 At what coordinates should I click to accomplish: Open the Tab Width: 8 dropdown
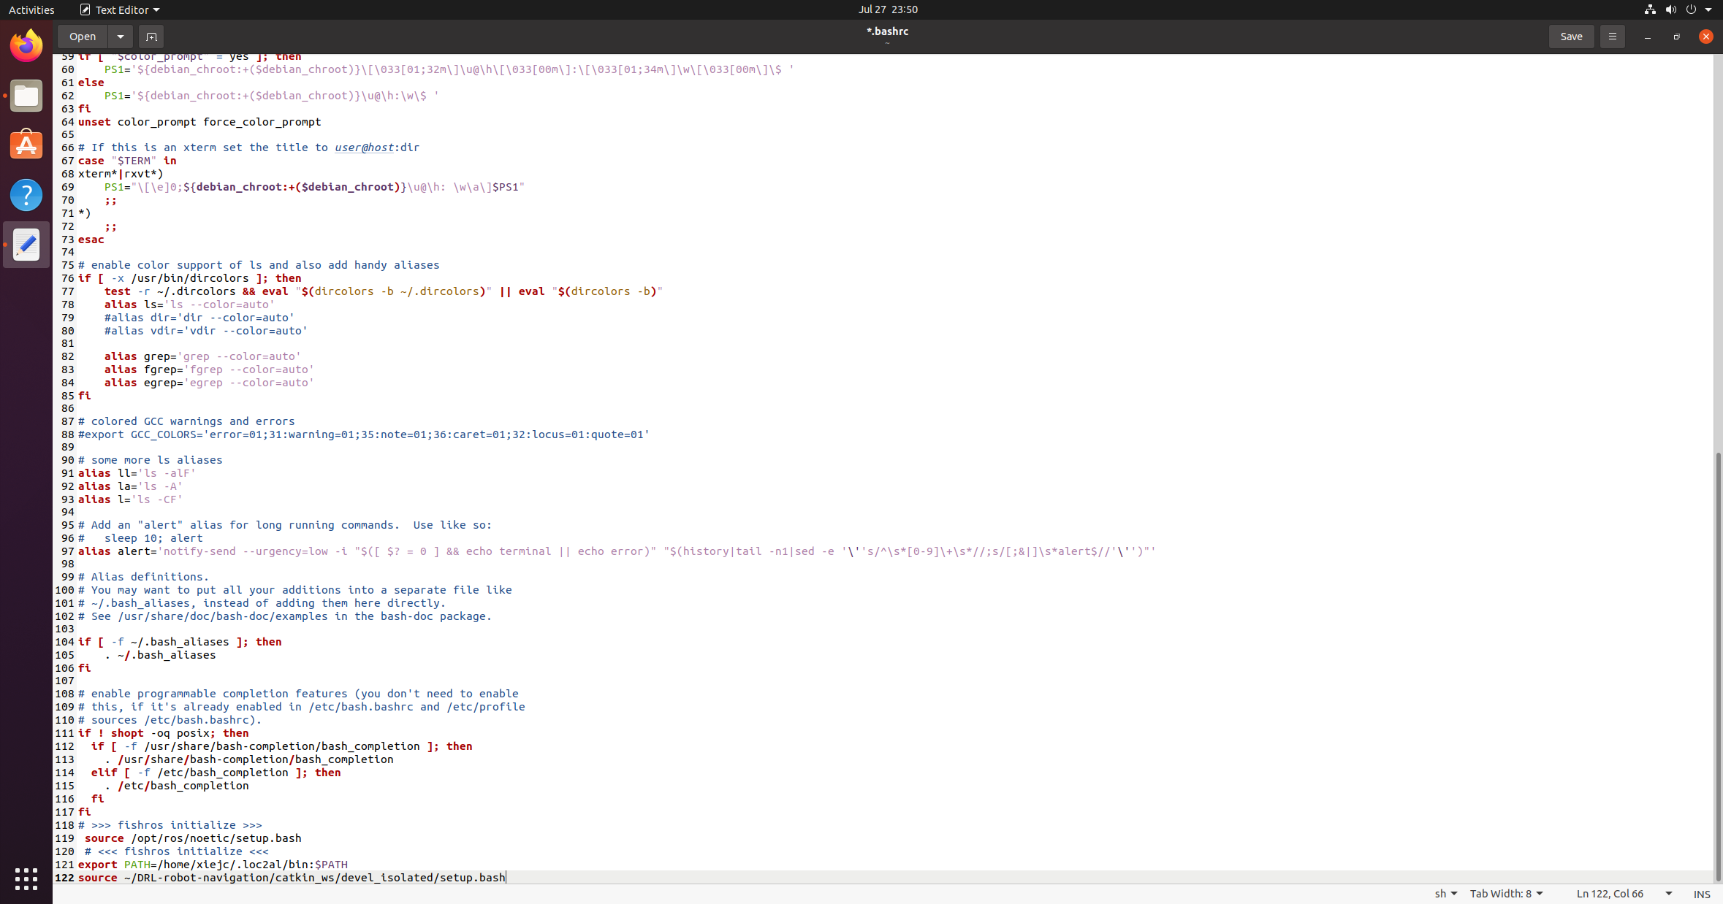1505,894
